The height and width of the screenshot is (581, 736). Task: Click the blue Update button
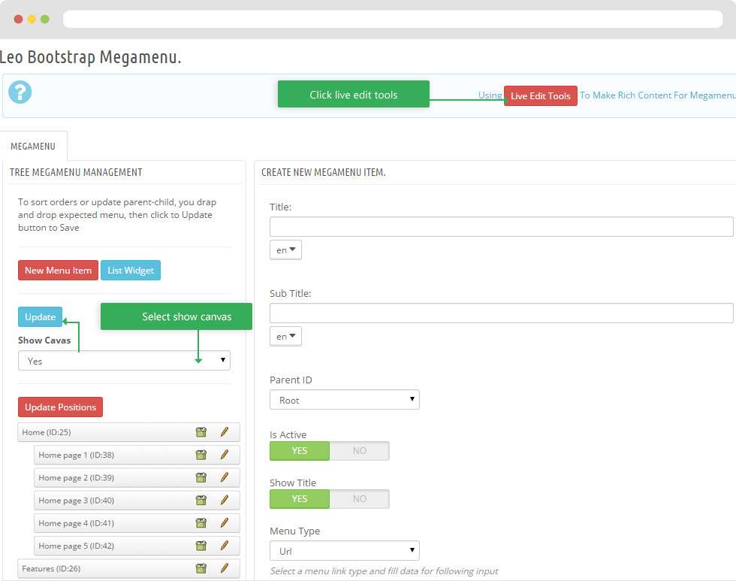[41, 316]
